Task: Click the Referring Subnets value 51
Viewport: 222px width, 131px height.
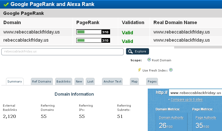Action: (120, 116)
